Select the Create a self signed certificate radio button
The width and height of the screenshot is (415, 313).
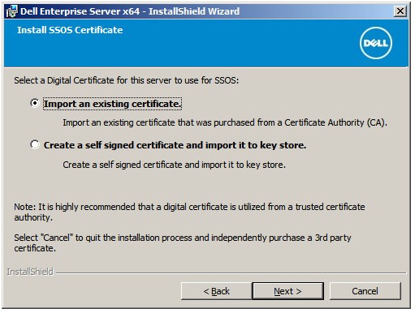tap(35, 144)
